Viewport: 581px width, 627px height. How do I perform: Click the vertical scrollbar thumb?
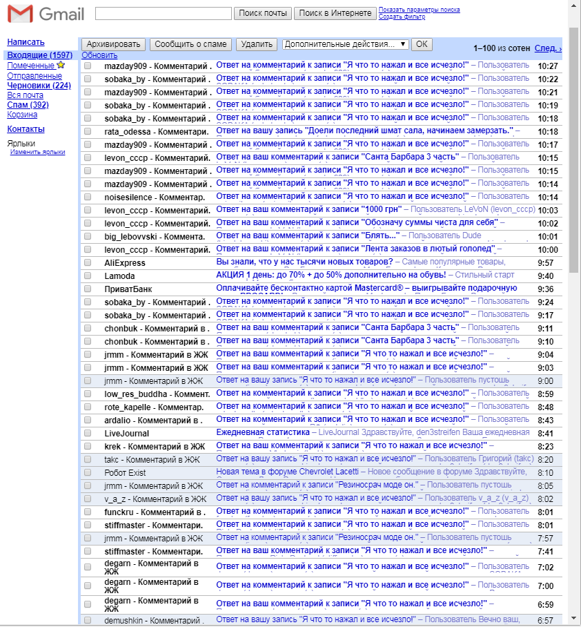[x=574, y=150]
